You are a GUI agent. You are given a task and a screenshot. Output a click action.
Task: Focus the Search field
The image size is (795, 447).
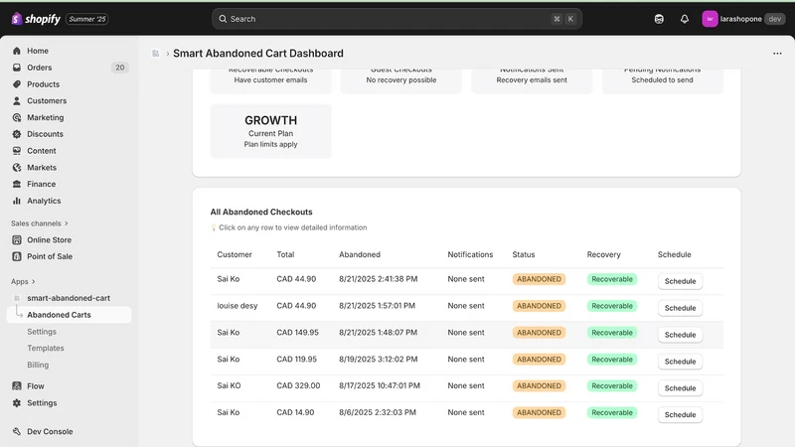(x=397, y=19)
